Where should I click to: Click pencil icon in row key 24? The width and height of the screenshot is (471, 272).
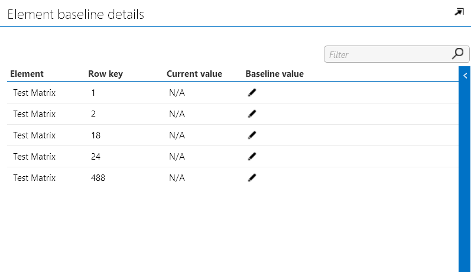click(x=252, y=156)
